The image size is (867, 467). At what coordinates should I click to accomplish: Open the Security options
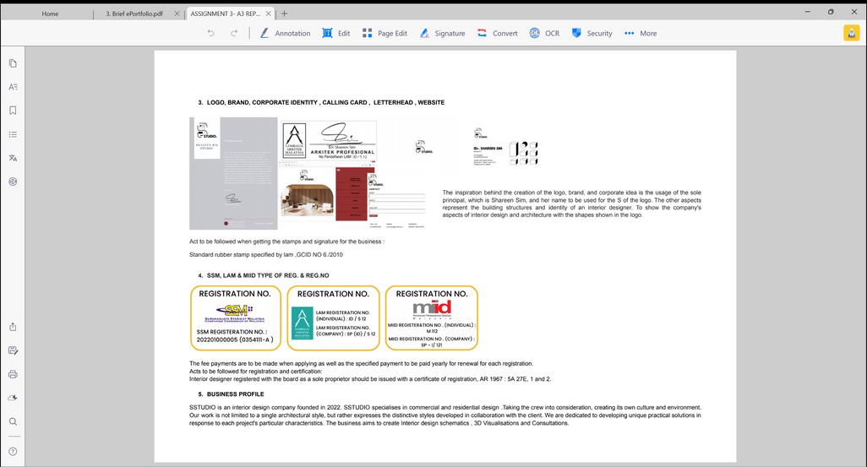(x=592, y=33)
